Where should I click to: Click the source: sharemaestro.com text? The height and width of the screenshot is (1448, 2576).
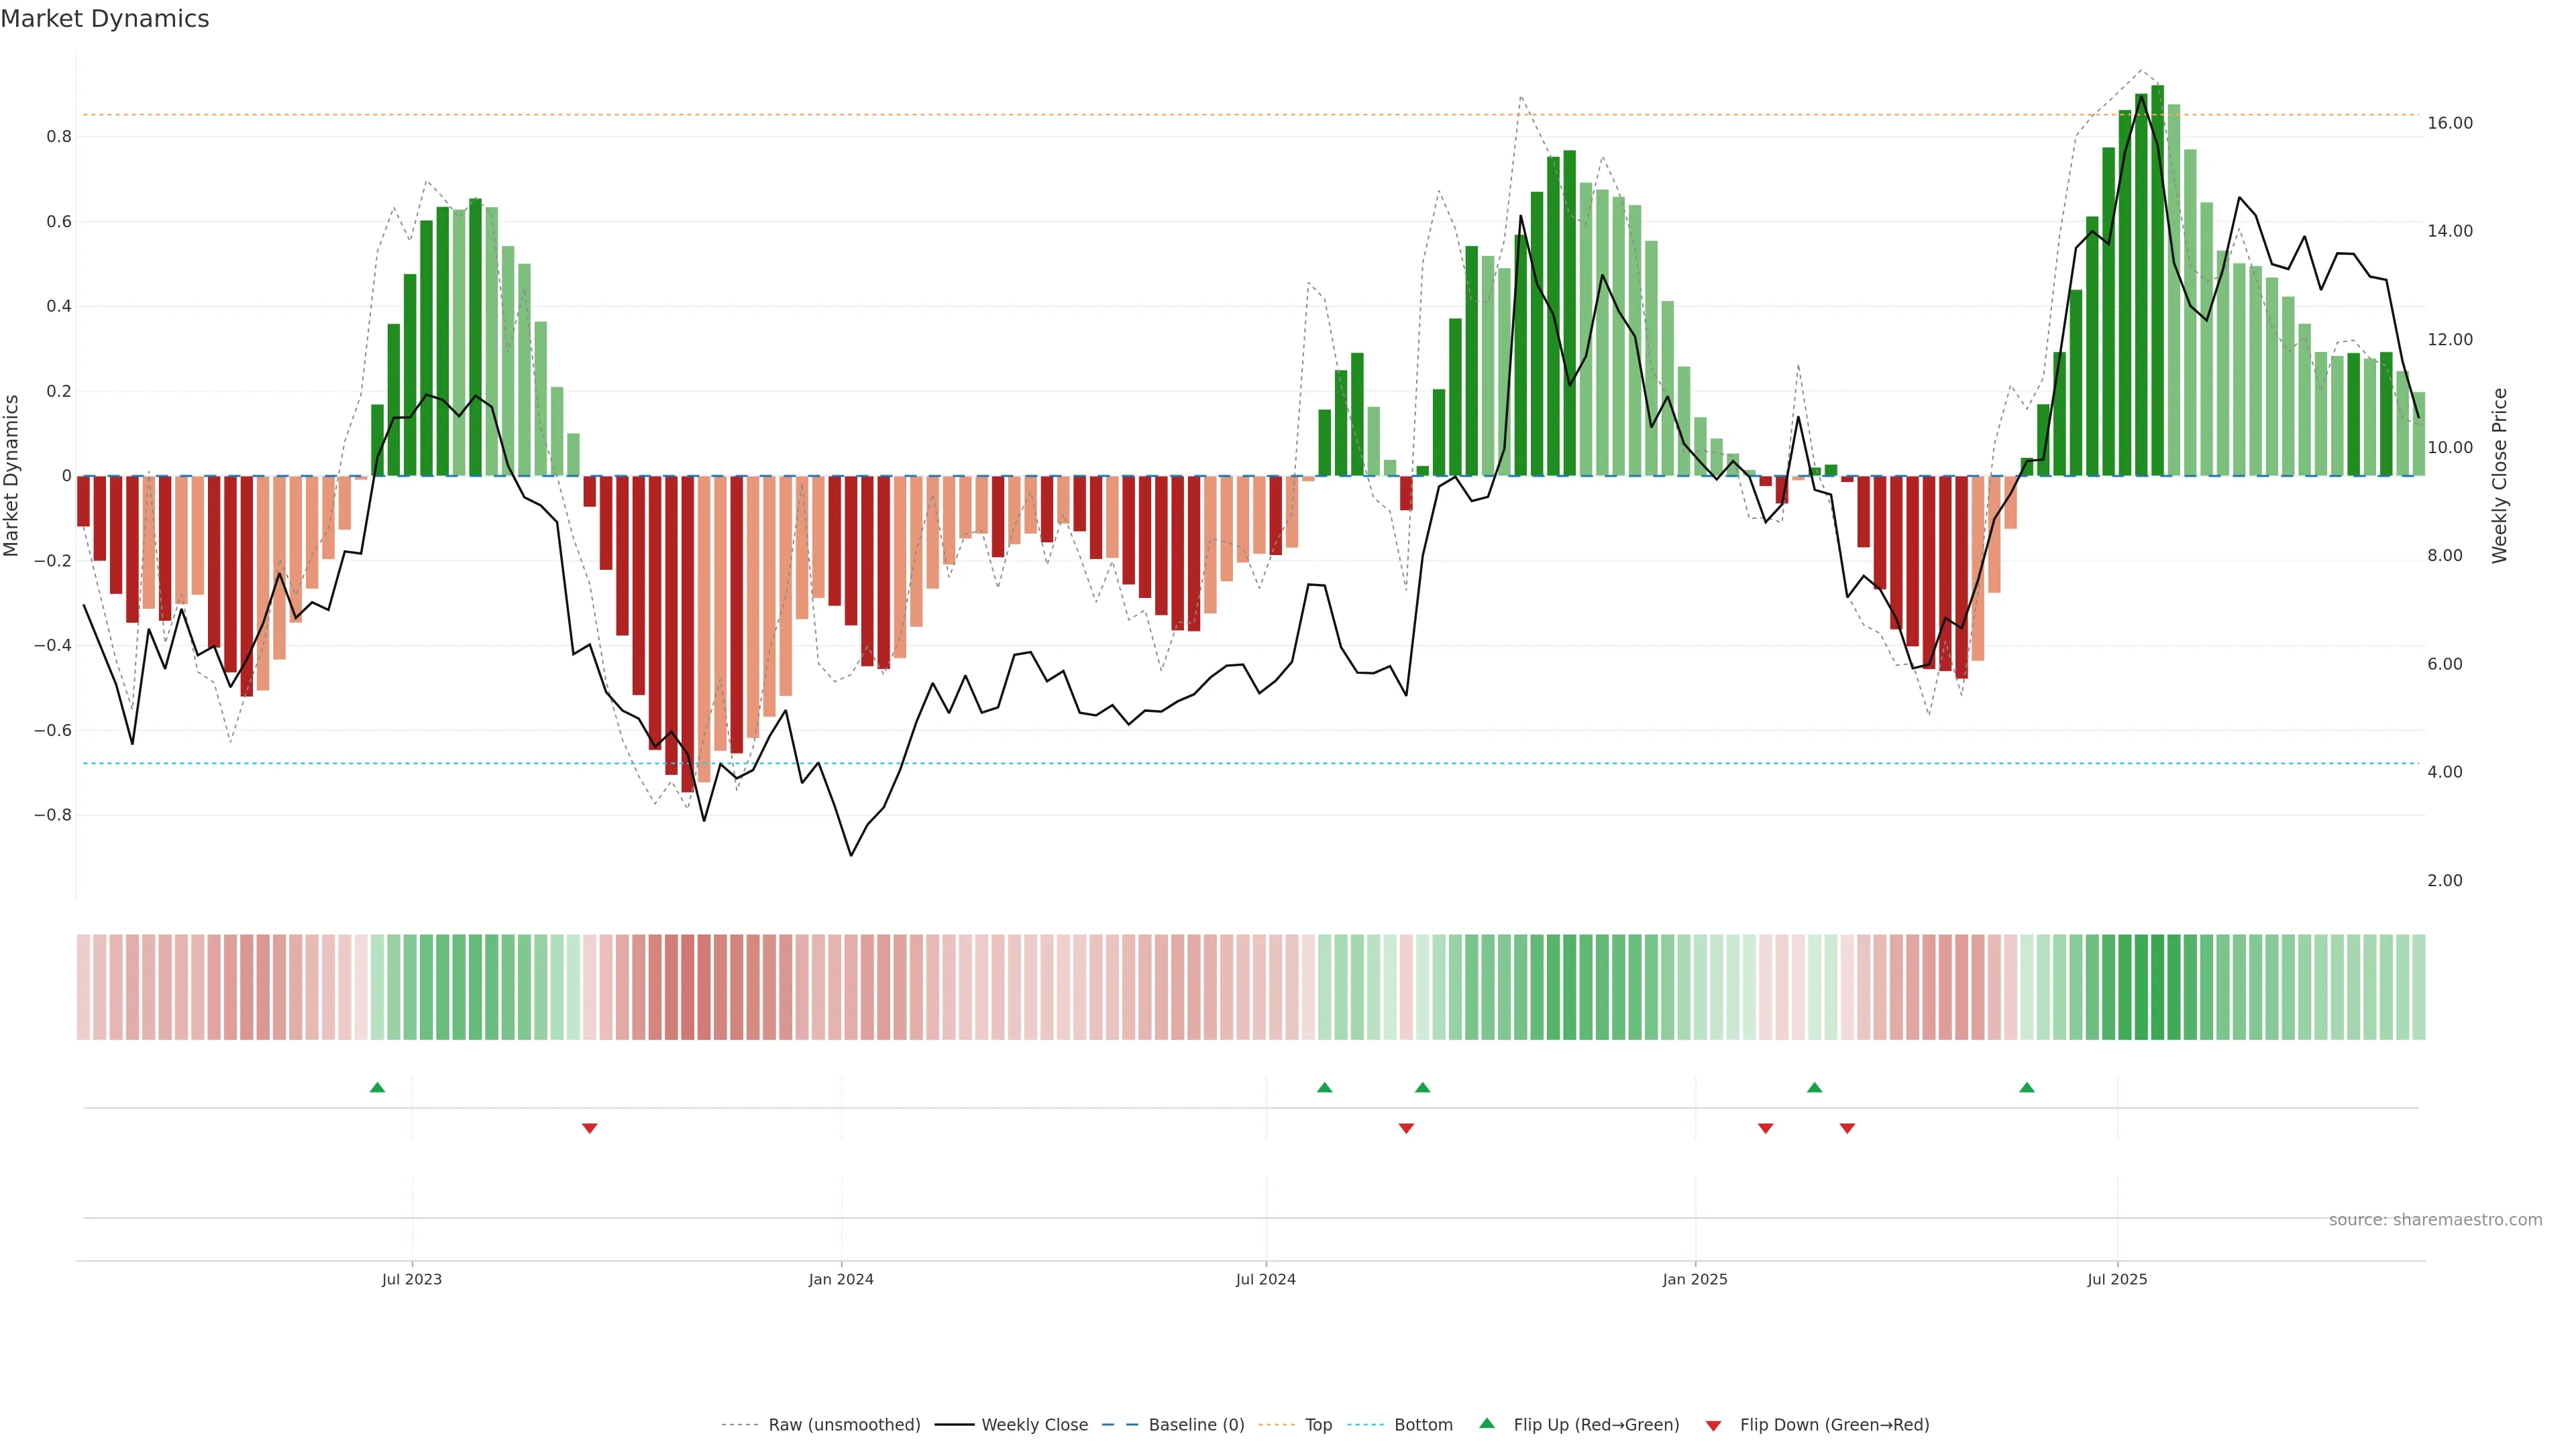point(2435,1219)
